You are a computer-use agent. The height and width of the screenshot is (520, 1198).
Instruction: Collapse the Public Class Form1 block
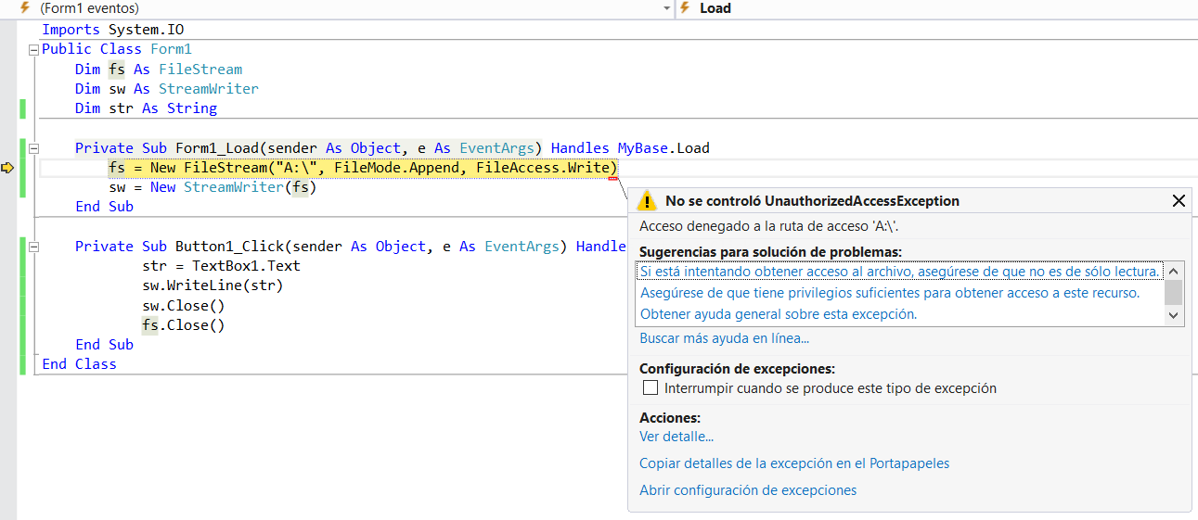click(34, 50)
